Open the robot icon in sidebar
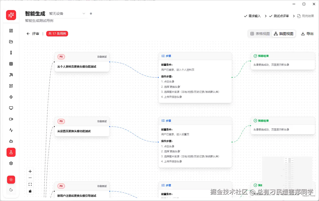This screenshot has height=201, width=319. (11, 141)
